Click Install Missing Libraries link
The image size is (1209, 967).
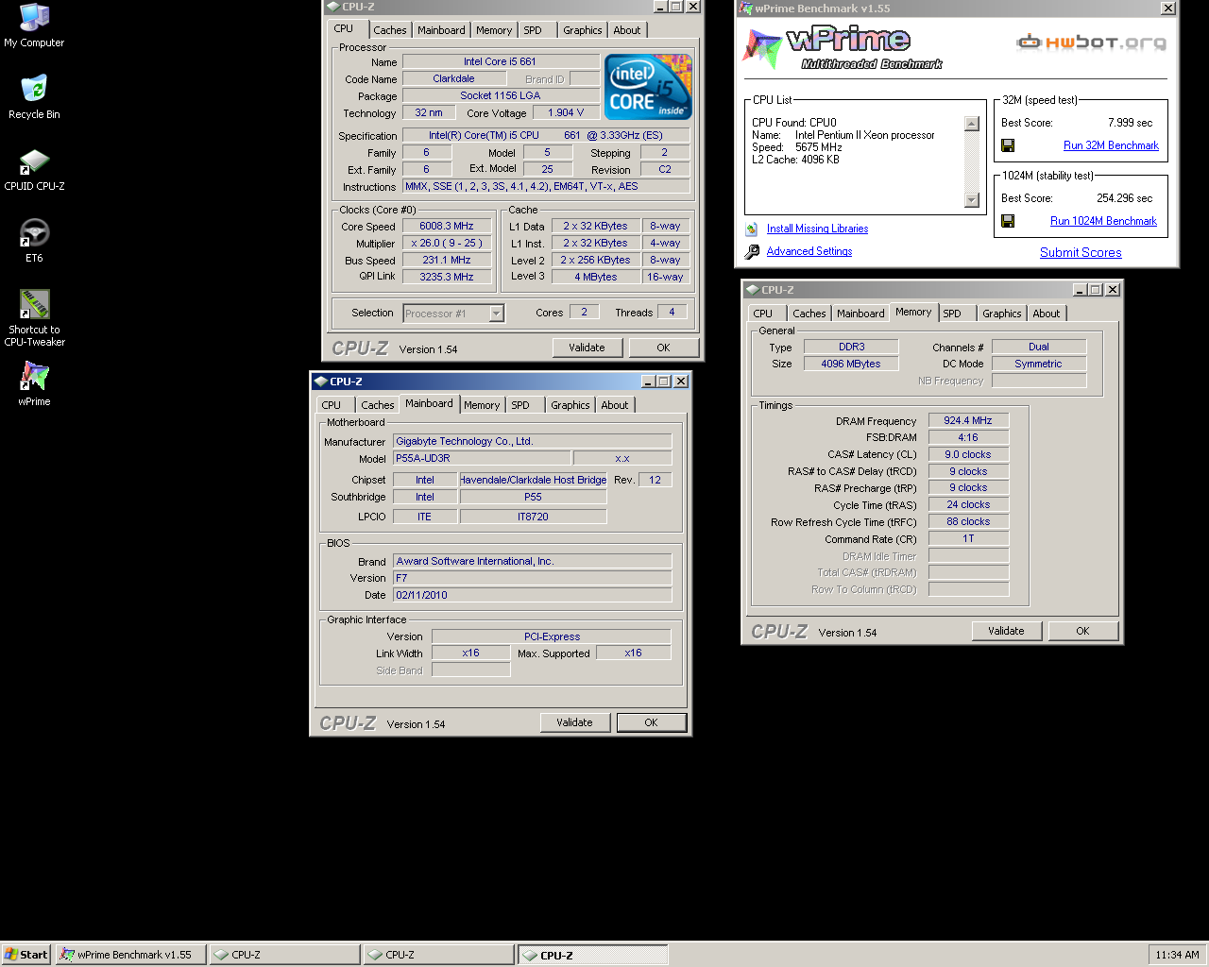(817, 229)
